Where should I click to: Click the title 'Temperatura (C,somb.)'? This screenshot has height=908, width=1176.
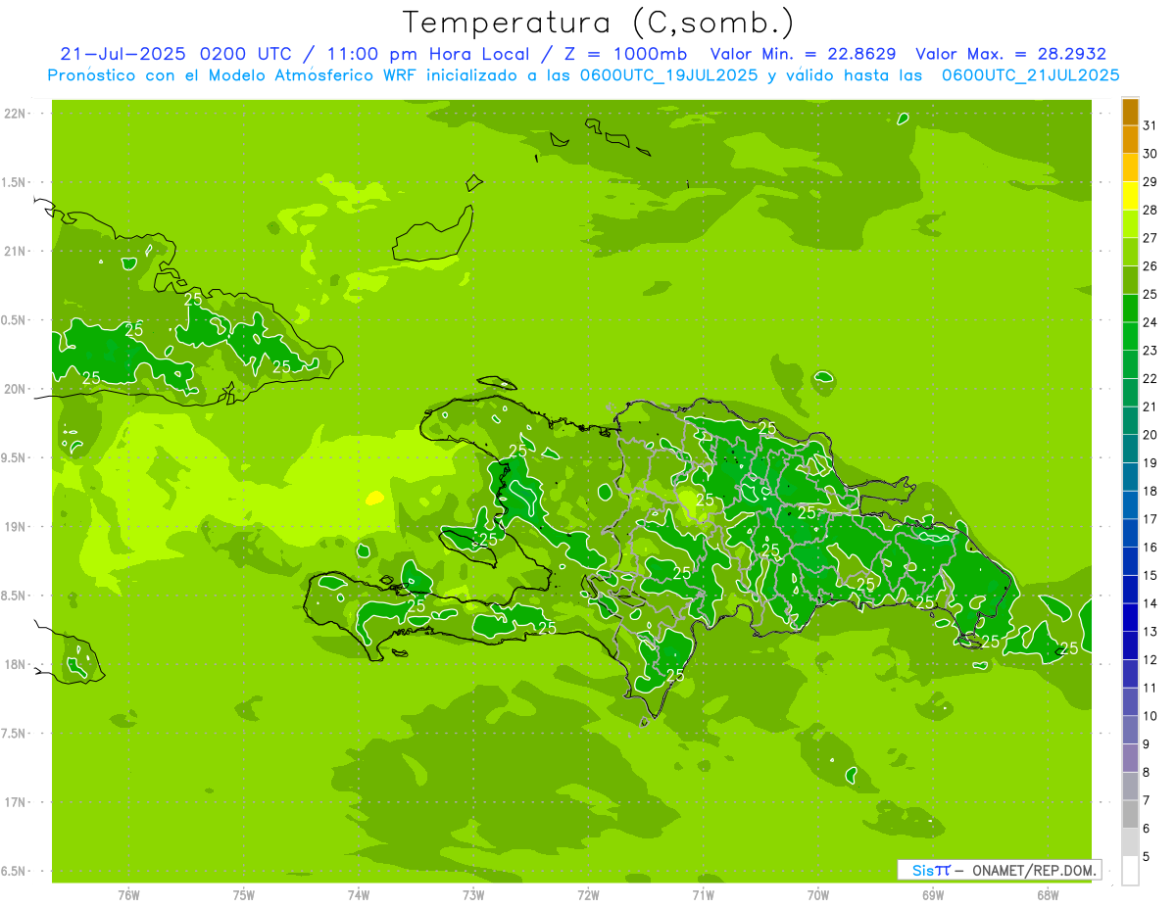pyautogui.click(x=599, y=24)
